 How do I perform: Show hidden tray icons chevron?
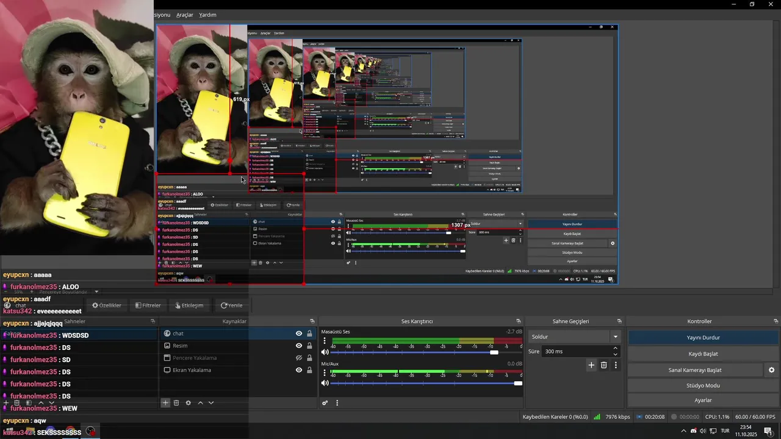tap(683, 431)
